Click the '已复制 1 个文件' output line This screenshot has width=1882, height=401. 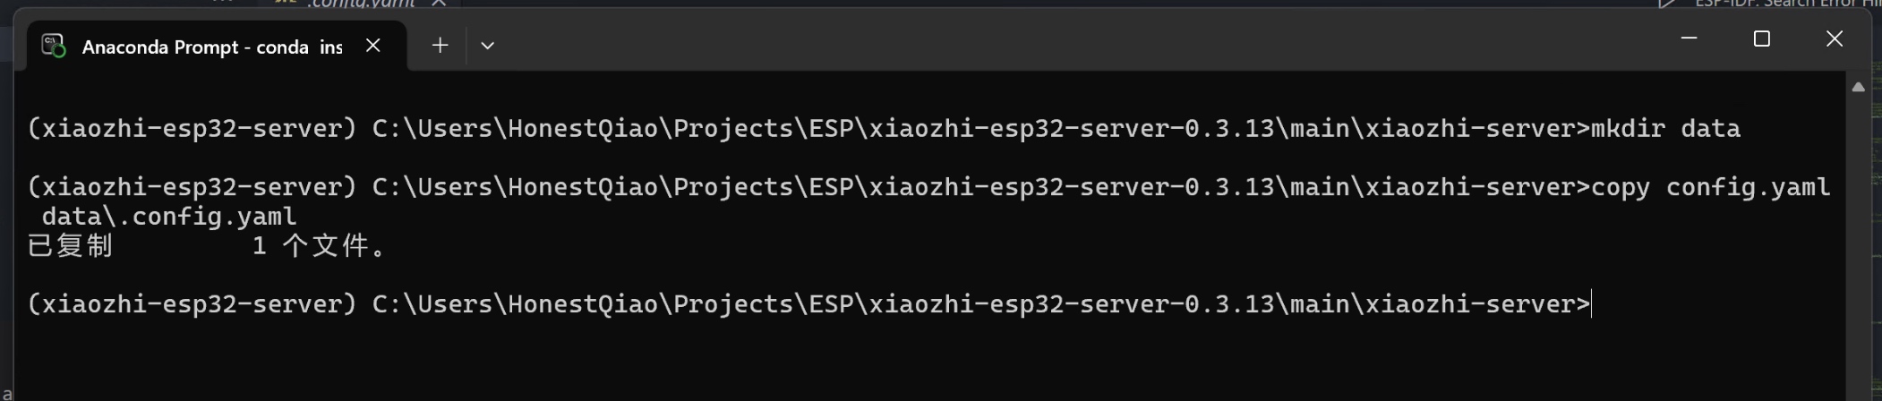[x=208, y=246]
